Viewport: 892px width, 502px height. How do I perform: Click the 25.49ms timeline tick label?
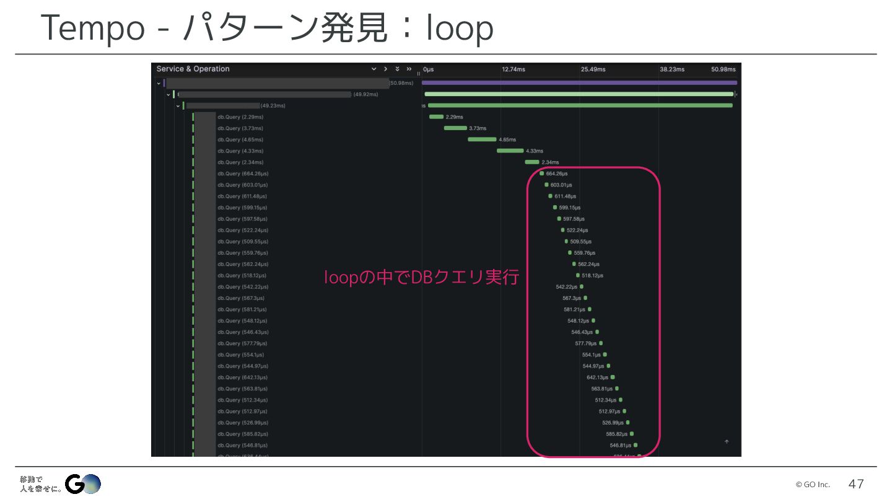pyautogui.click(x=593, y=69)
